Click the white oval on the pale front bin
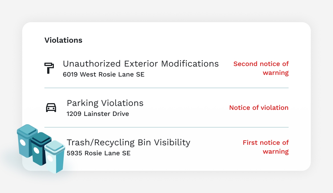333x193 pixels. [50, 158]
